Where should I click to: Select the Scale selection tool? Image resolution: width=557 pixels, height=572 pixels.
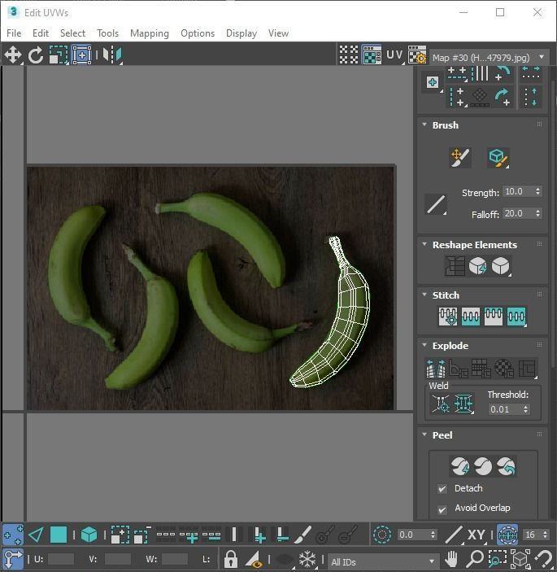point(59,55)
